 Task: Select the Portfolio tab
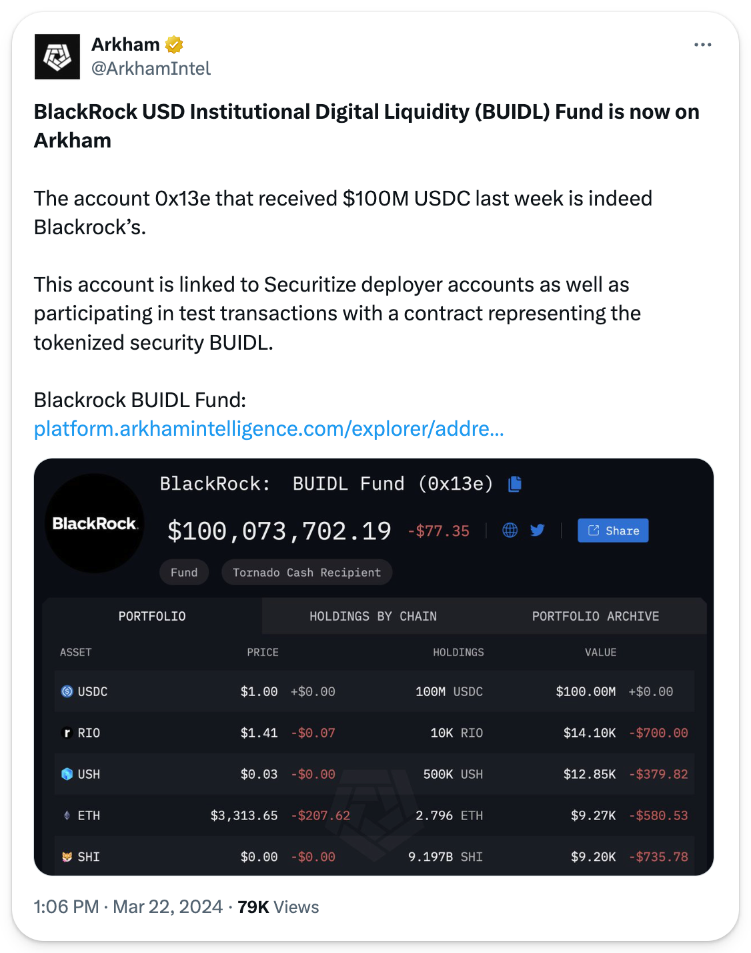pyautogui.click(x=152, y=616)
